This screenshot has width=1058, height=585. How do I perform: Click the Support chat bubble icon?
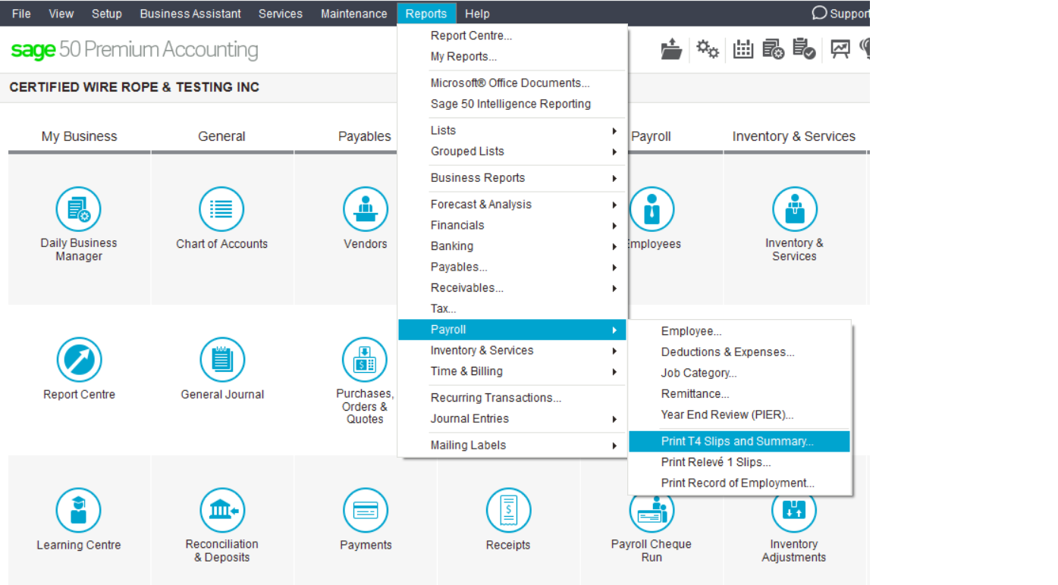[x=819, y=13]
